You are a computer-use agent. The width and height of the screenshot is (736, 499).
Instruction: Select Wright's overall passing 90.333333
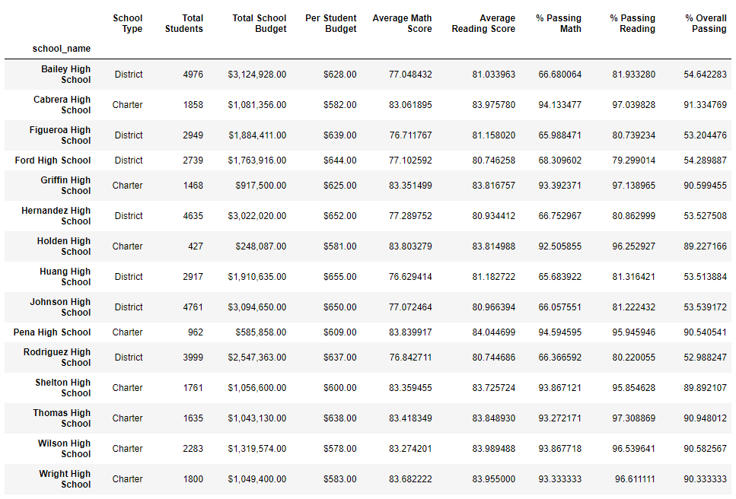(x=705, y=480)
